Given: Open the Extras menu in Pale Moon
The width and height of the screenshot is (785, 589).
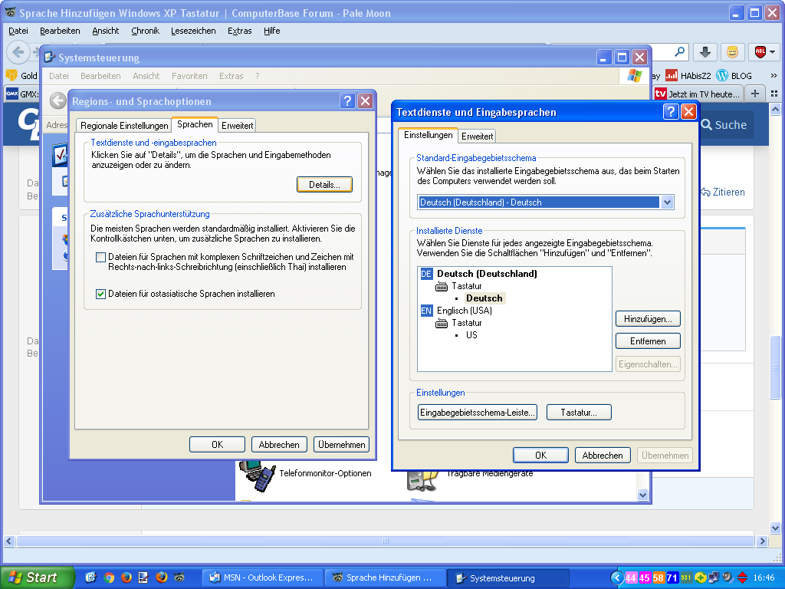Looking at the screenshot, I should click(x=239, y=31).
